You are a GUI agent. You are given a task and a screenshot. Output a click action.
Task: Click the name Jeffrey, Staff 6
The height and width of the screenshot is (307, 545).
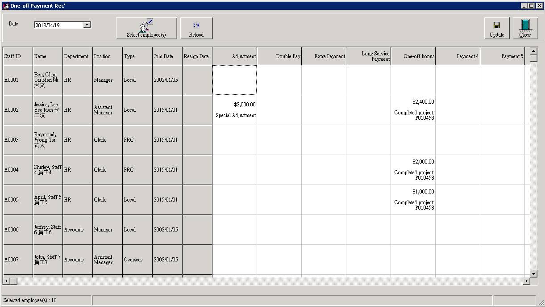click(48, 230)
